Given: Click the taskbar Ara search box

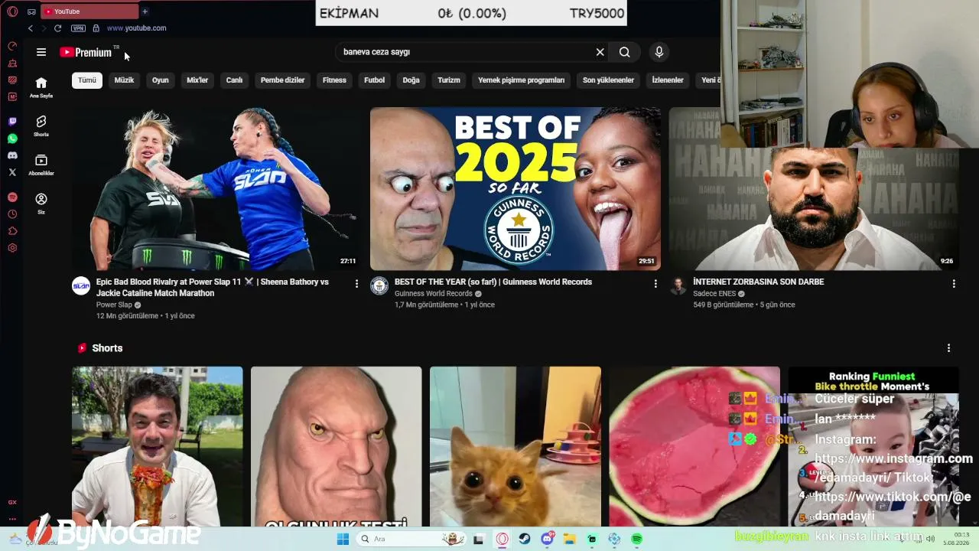Looking at the screenshot, I should [413, 539].
